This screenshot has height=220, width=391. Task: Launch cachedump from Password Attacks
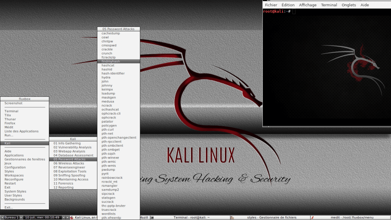118,33
